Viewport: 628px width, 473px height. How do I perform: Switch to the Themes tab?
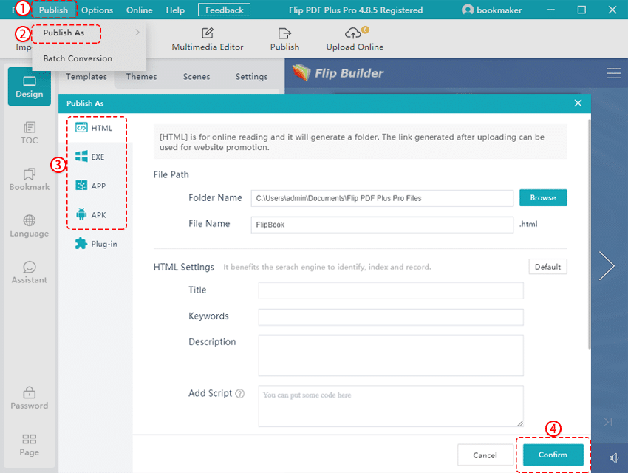[x=141, y=77]
